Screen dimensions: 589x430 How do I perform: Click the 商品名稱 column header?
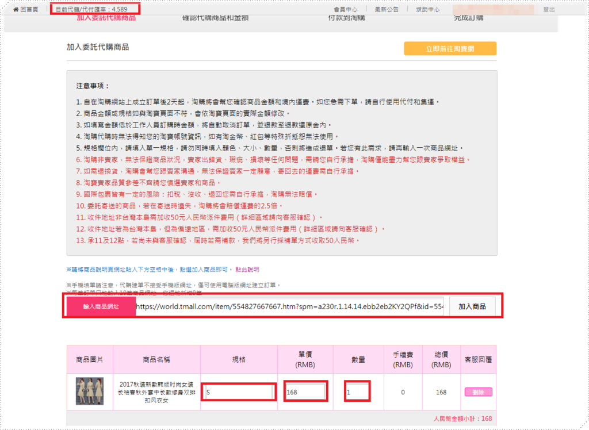tap(156, 359)
